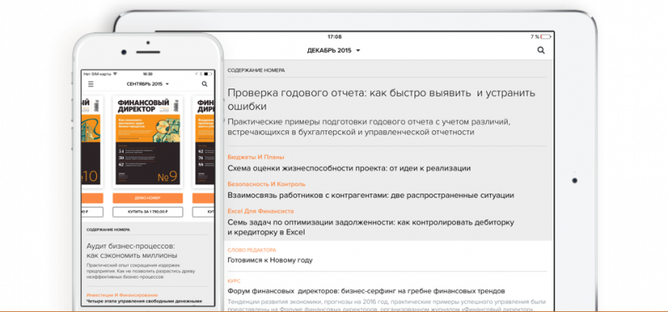
Task: Expand the ДЕКАБРЬ 2015 issue selector
Action: pos(333,50)
